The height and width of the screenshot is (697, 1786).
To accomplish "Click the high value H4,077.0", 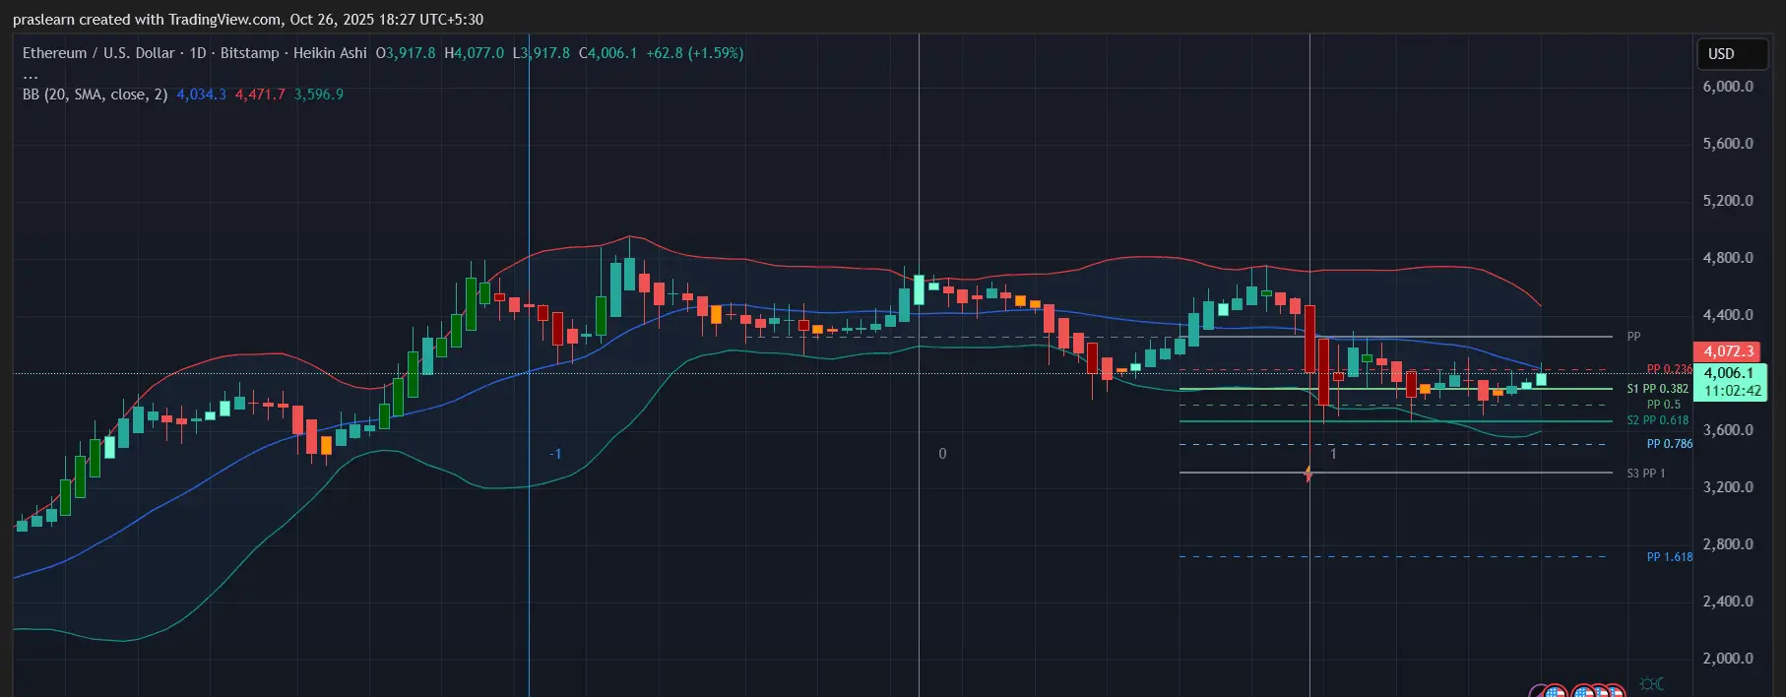I will (474, 53).
